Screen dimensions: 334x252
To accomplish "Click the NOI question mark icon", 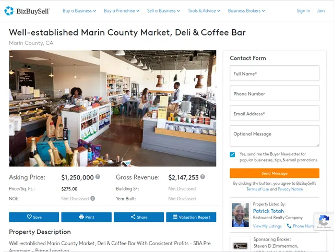I will [x=92, y=198].
